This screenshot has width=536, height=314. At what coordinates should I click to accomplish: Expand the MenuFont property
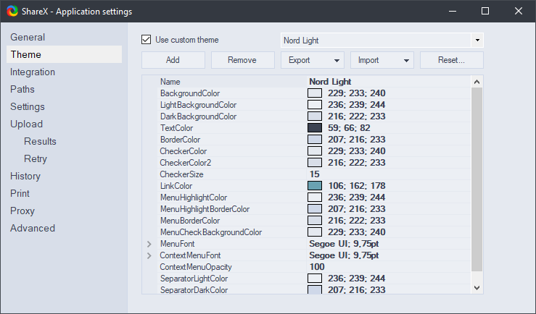coord(149,245)
